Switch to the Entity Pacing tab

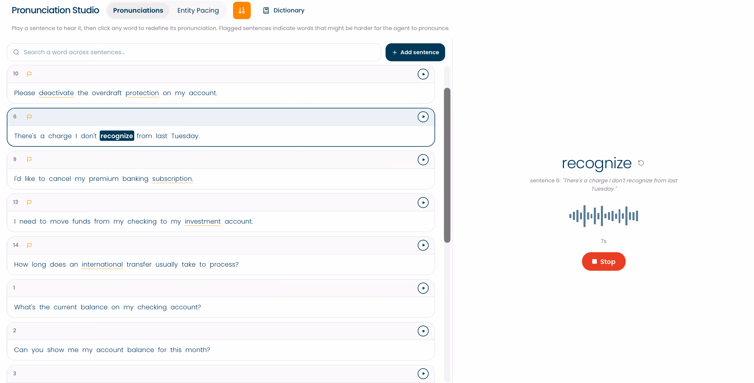coord(198,10)
